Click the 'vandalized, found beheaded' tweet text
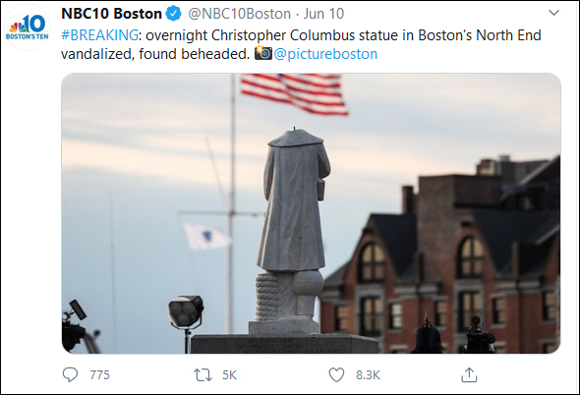The image size is (580, 395). pyautogui.click(x=155, y=54)
